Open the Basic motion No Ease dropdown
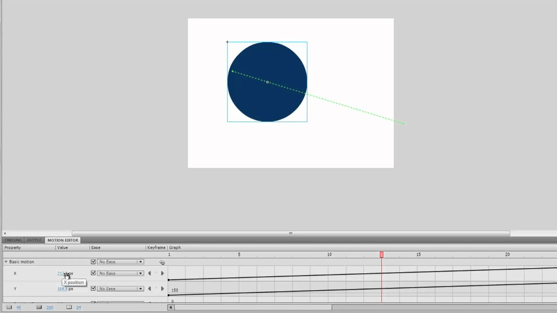 tap(120, 262)
